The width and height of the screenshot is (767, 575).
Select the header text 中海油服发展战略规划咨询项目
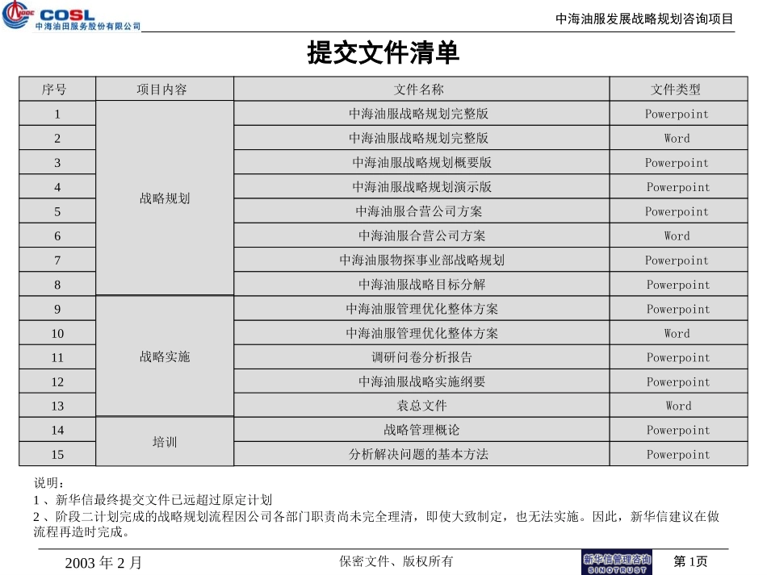click(644, 19)
